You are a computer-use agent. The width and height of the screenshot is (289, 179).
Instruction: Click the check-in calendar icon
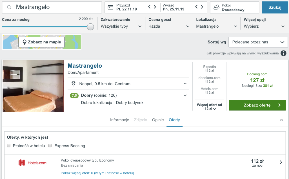pyautogui.click(x=110, y=7)
